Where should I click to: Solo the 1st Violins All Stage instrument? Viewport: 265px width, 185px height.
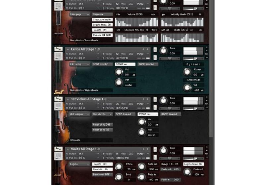click(x=155, y=99)
